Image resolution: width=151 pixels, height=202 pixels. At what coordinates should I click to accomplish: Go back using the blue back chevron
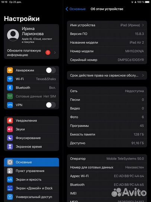pyautogui.click(x=67, y=9)
